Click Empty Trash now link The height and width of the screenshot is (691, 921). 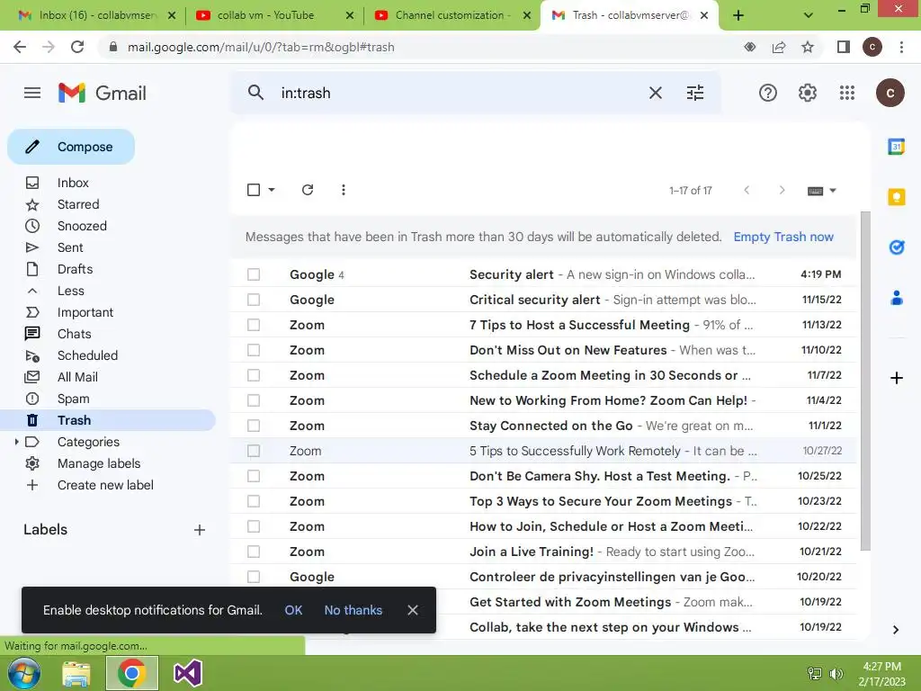[x=783, y=237]
